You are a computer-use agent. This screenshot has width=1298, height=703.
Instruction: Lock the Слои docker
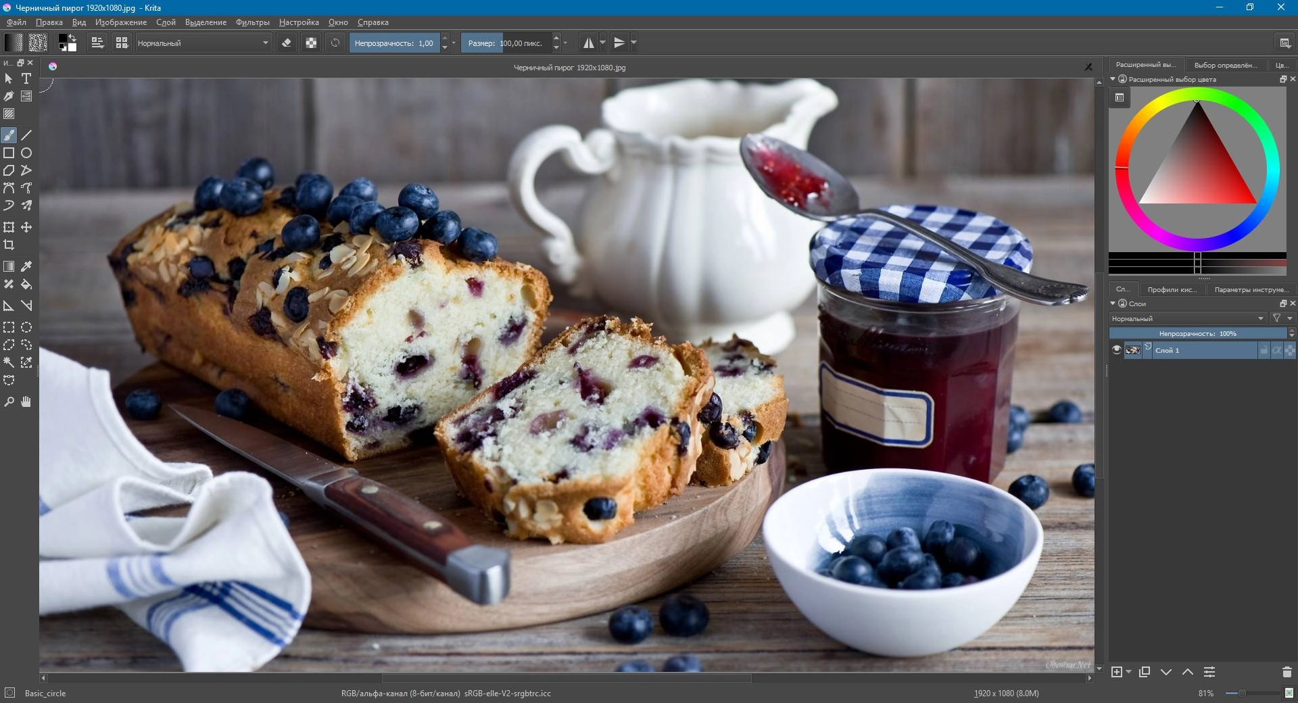1122,304
